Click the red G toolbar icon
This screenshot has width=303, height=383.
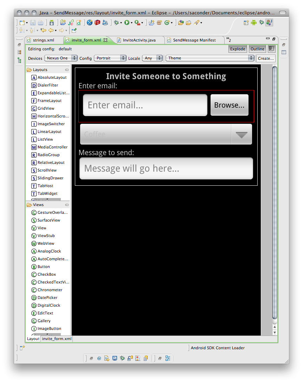[x=97, y=23]
